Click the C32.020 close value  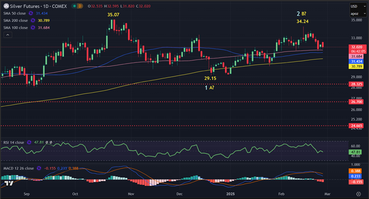coord(143,6)
